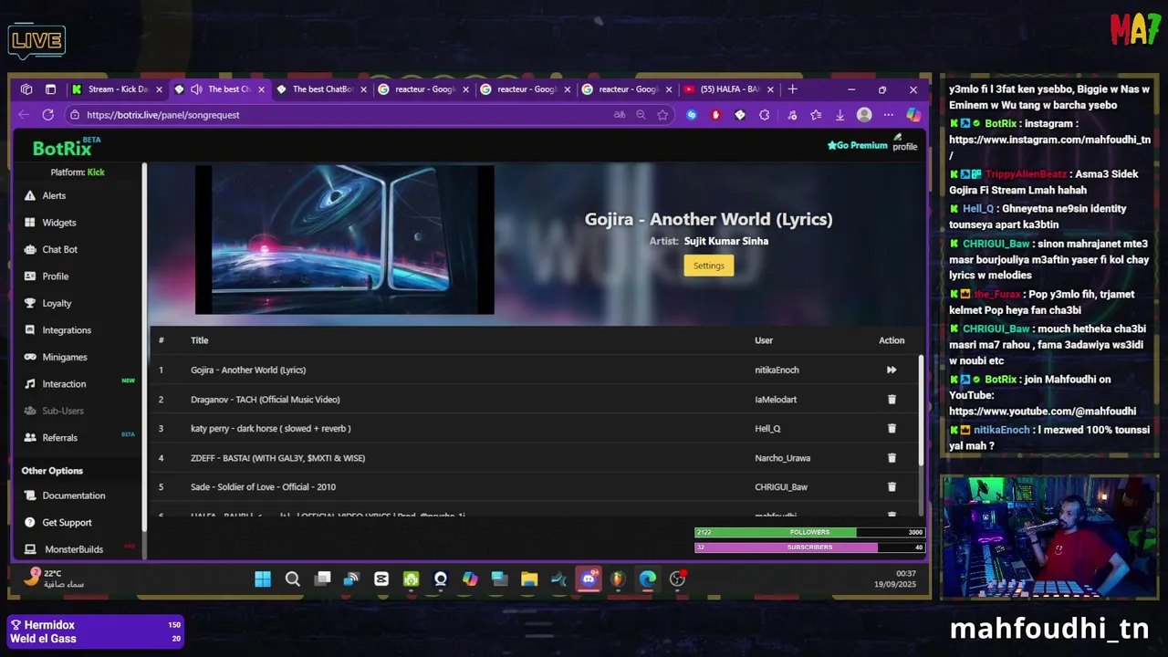1168x657 pixels.
Task: Click the song video thumbnail
Action: (x=344, y=239)
